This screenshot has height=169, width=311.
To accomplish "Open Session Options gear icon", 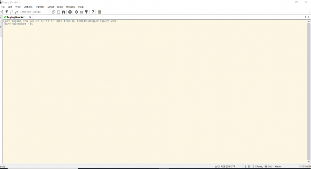I will [77, 12].
